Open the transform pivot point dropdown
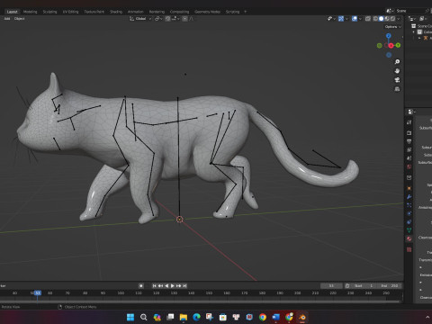Image resolution: width=432 pixels, height=324 pixels. coord(158,19)
